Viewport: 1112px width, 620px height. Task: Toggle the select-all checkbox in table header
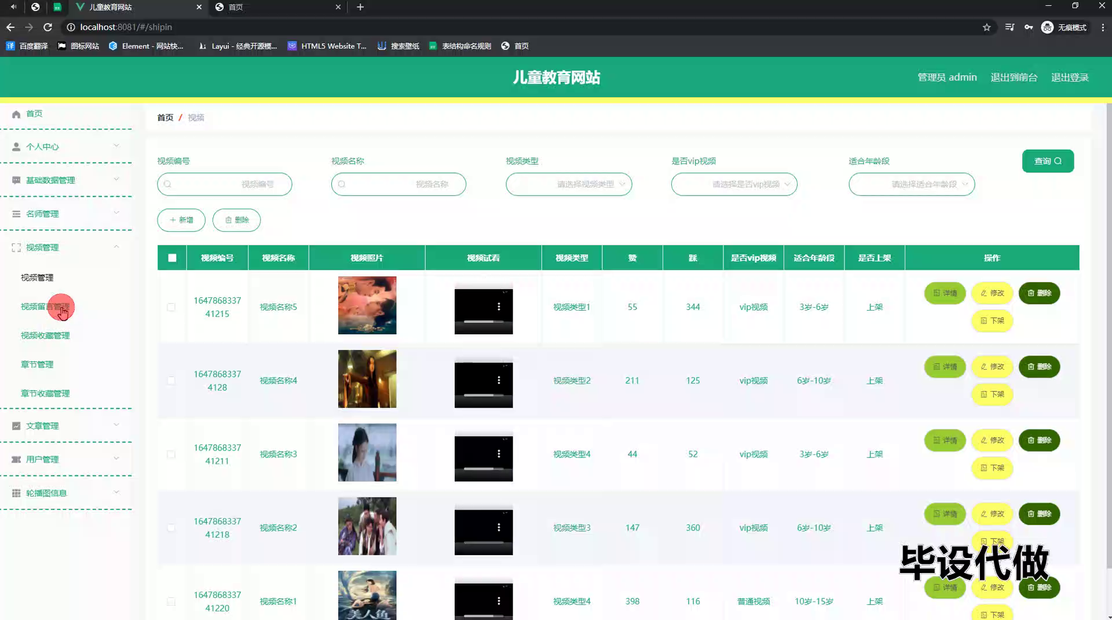pos(171,258)
